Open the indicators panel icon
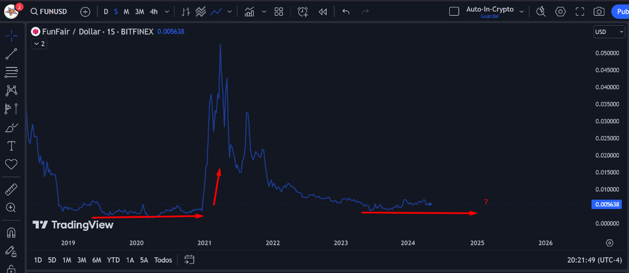Image resolution: width=629 pixels, height=273 pixels. tap(250, 11)
